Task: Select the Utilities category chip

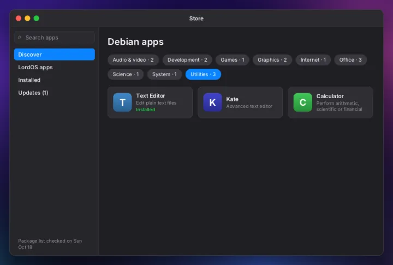Action: (203, 74)
